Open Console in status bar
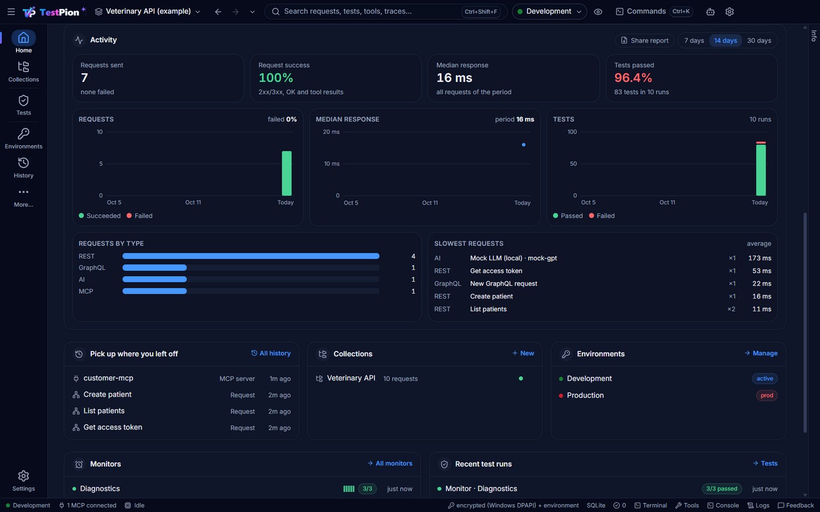This screenshot has height=512, width=820. coord(723,505)
